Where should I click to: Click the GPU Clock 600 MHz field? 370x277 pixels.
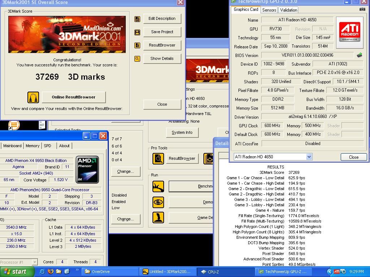pos(272,126)
